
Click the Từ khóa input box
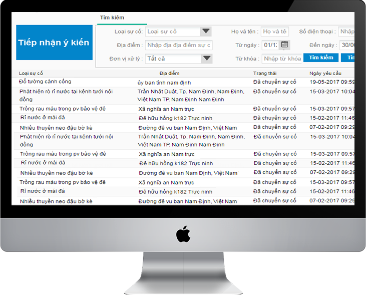pos(282,59)
